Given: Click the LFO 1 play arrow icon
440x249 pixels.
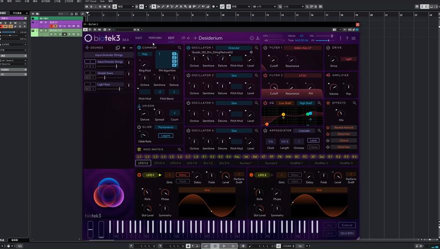Looking at the screenshot, I should [160, 175].
